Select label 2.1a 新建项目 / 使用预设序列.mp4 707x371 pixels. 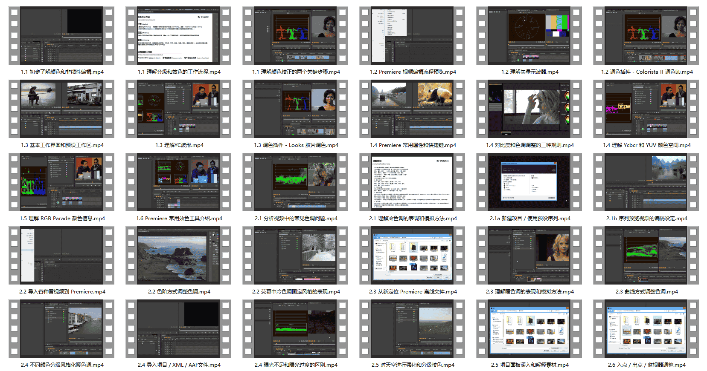(530, 219)
